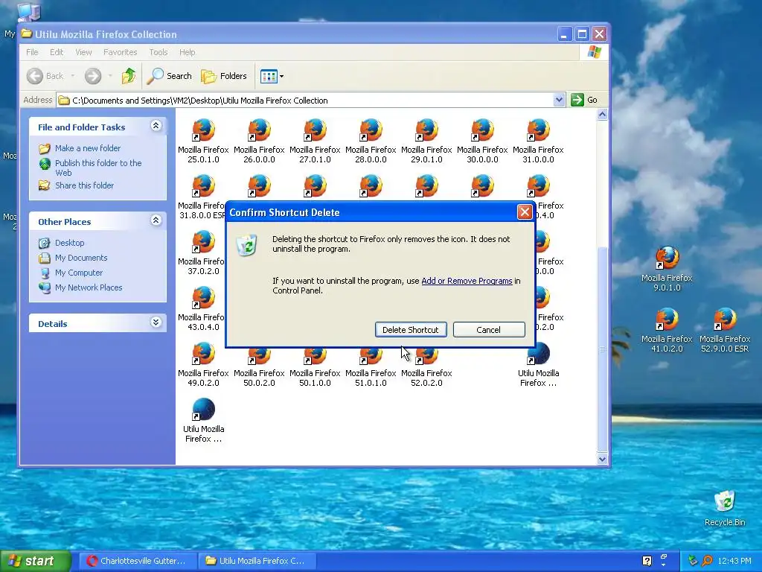
Task: Collapse the Other Places panel
Action: coord(156,220)
